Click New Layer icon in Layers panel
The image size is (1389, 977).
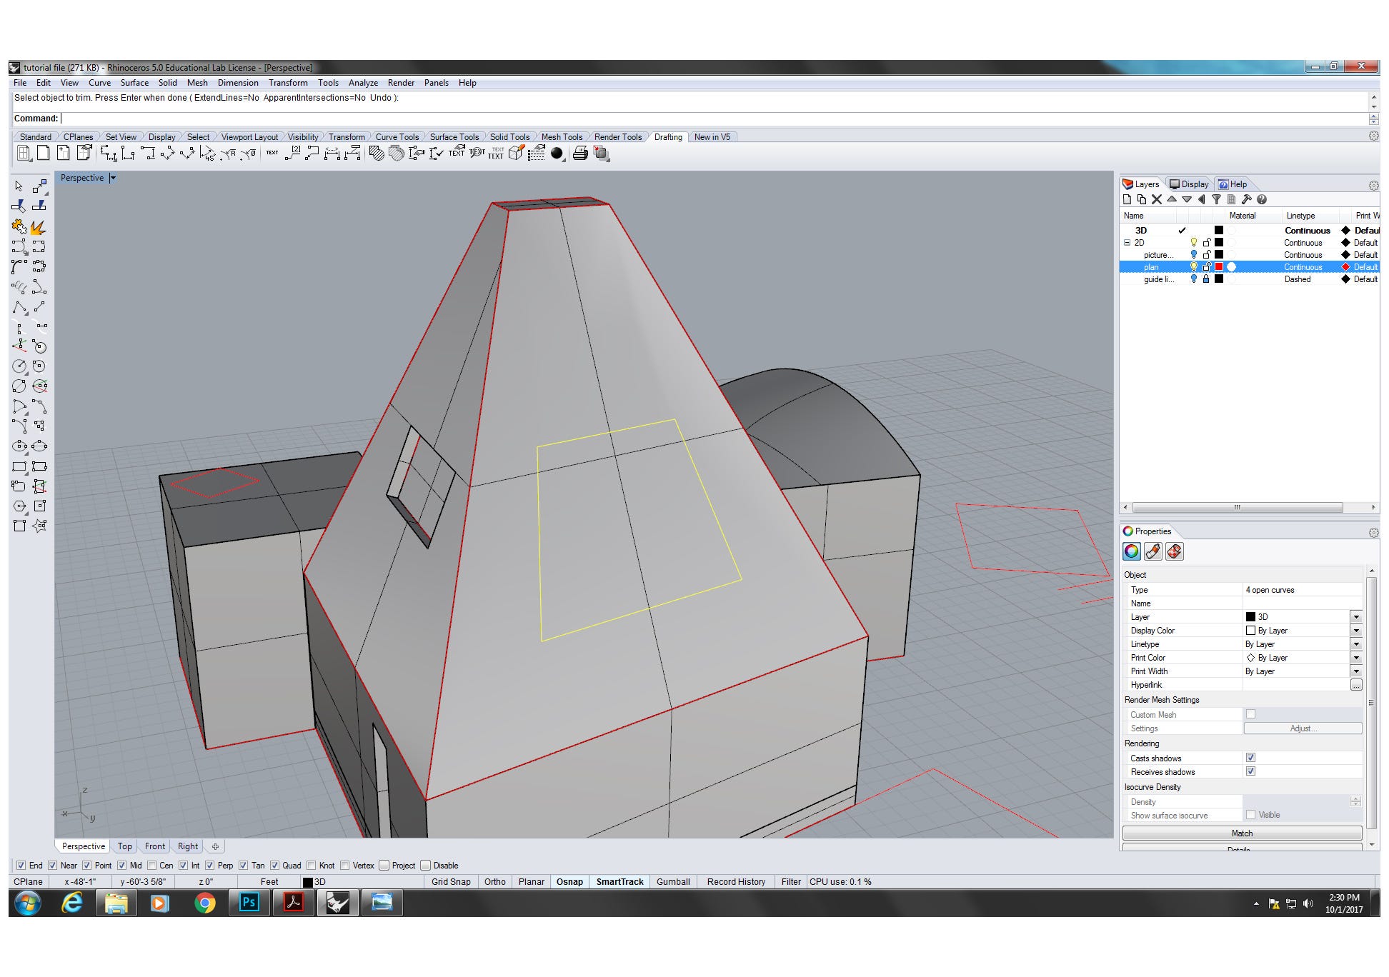[x=1127, y=199]
